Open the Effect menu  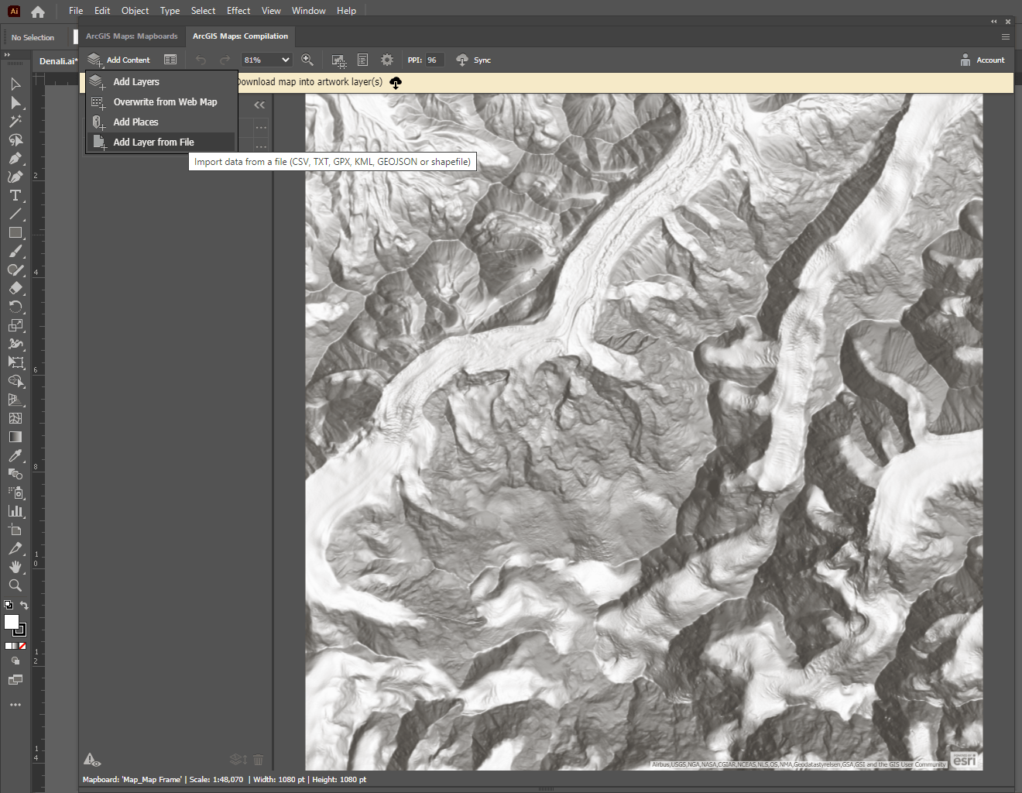click(x=238, y=10)
